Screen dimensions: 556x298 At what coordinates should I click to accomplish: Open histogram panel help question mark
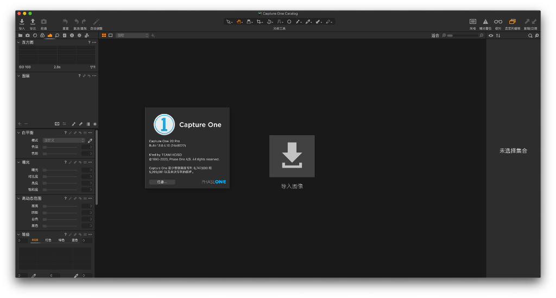pos(89,42)
